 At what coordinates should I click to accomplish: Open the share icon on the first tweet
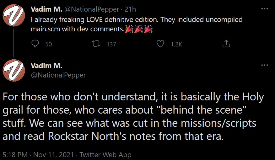pos(226,44)
